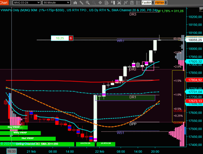Toggle the Mnt VWAP green button
Image resolution: width=203 pixels, height=154 pixels.
point(28,138)
